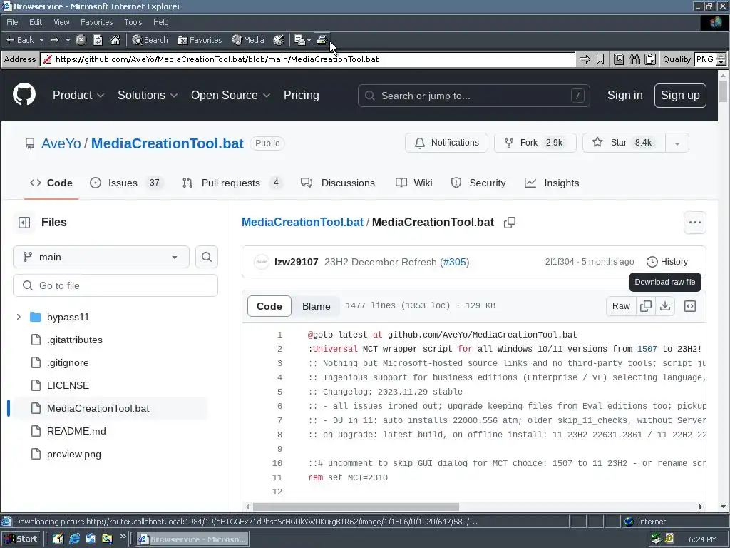Open the Wiki tab
730x548 pixels.
pyautogui.click(x=414, y=183)
